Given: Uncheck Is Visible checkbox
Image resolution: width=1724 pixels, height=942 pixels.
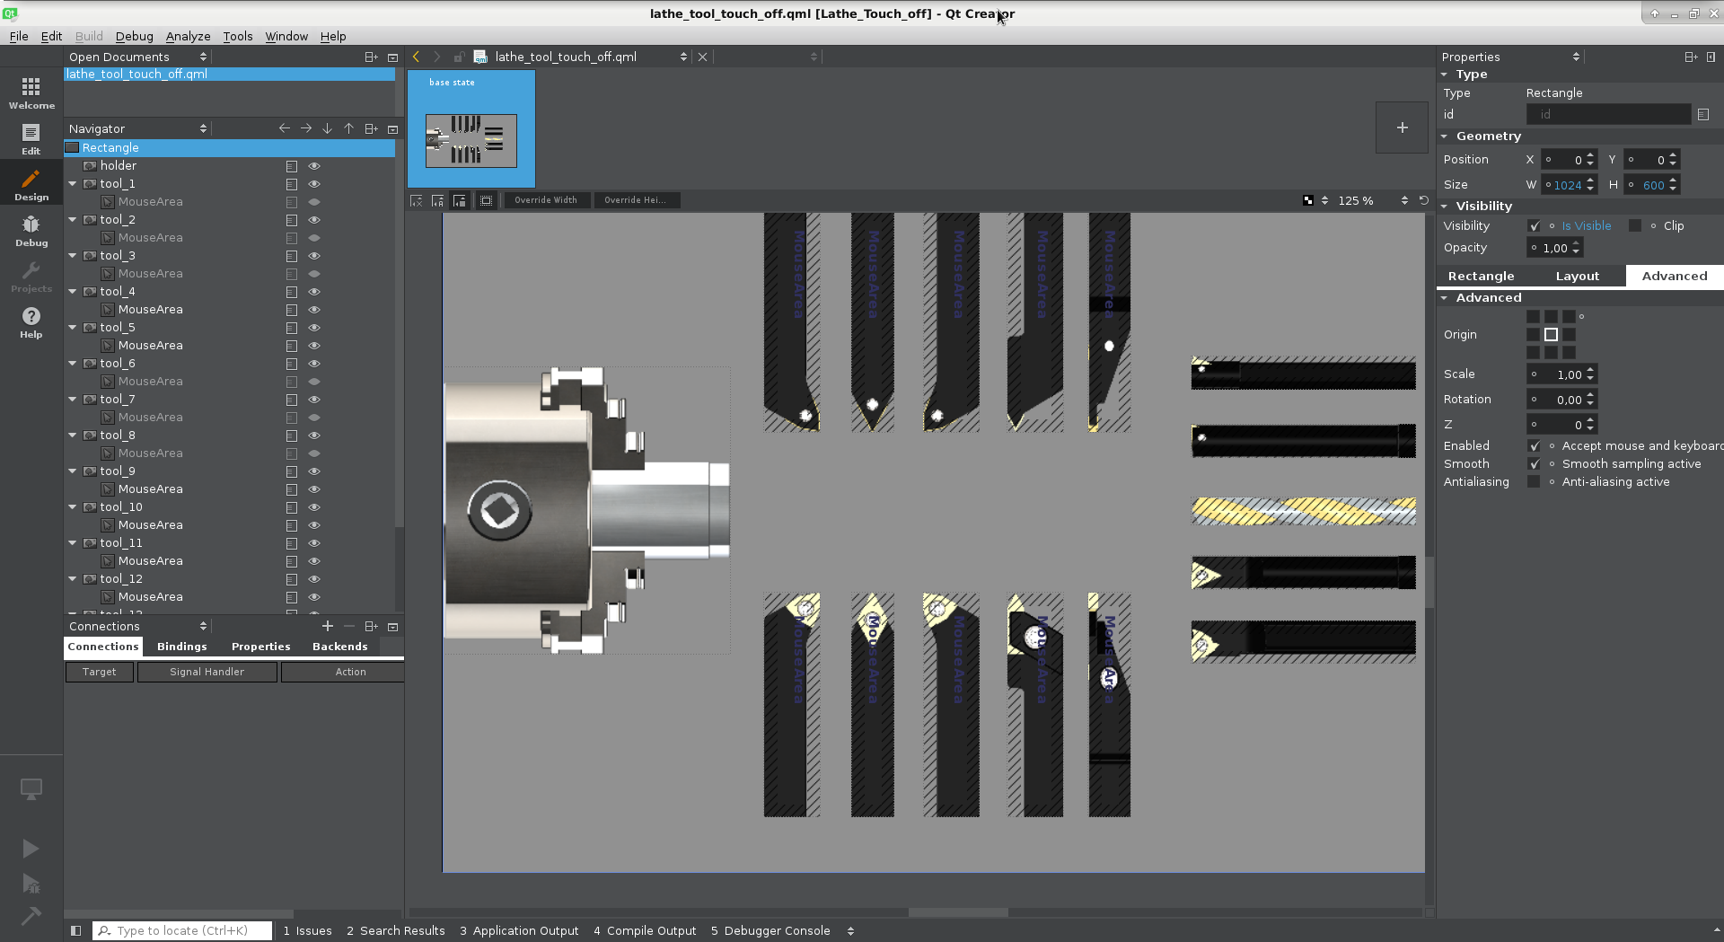Looking at the screenshot, I should tap(1535, 226).
